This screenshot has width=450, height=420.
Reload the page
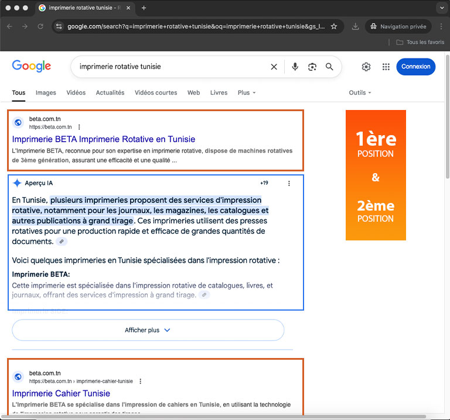coord(40,26)
